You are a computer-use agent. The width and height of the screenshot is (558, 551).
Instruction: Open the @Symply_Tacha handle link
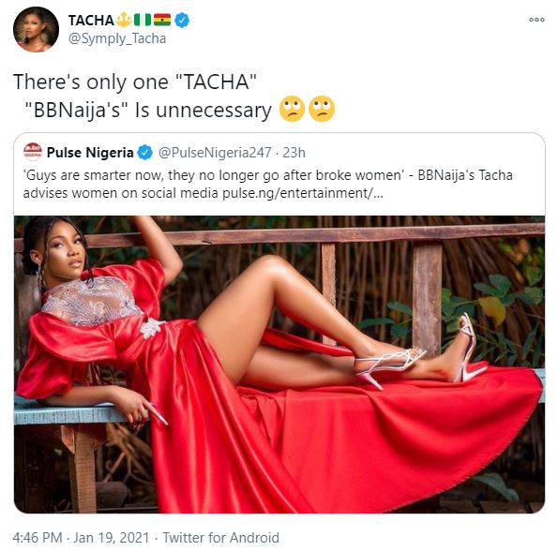tap(117, 38)
